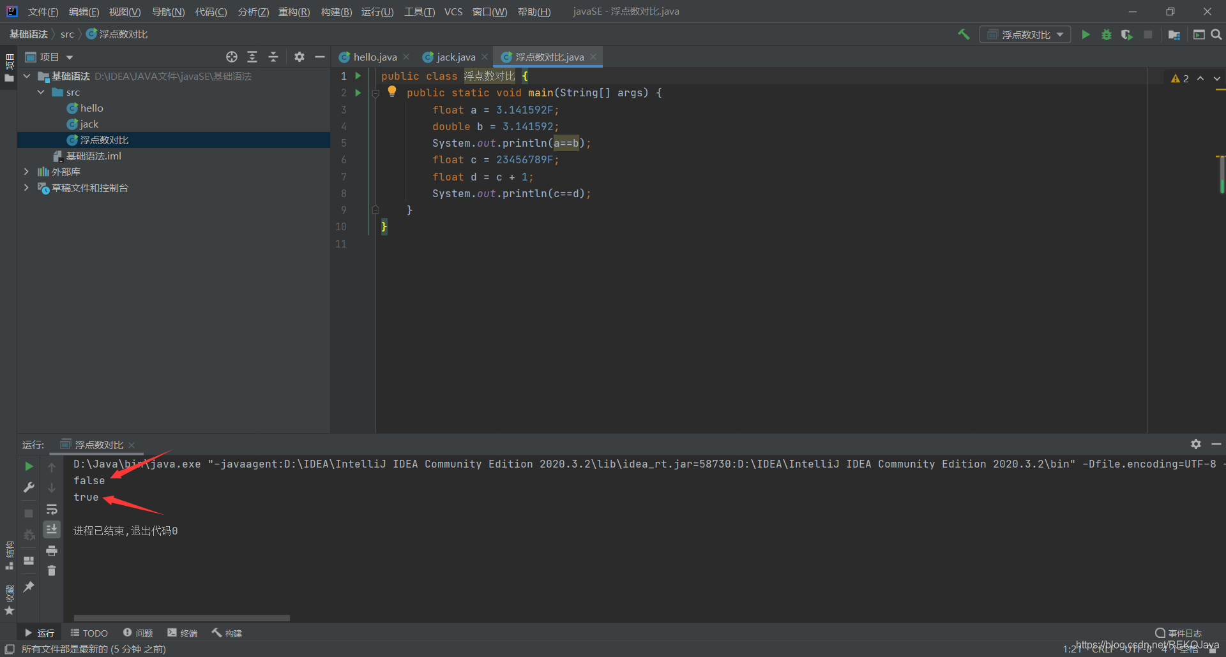
Task: Switch to the jack.java tab
Action: [455, 57]
